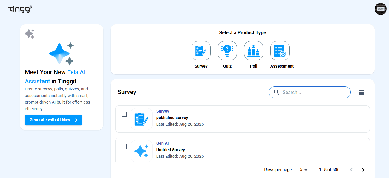
Task: Select the Survey product type icon
Action: 201,50
